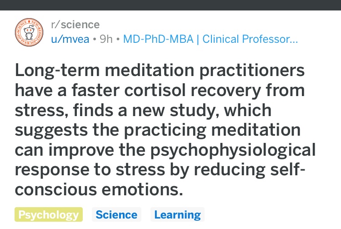Image resolution: width=341 pixels, height=229 pixels.
Task: Click the Clinical Professor part of the flair
Action: pos(246,39)
